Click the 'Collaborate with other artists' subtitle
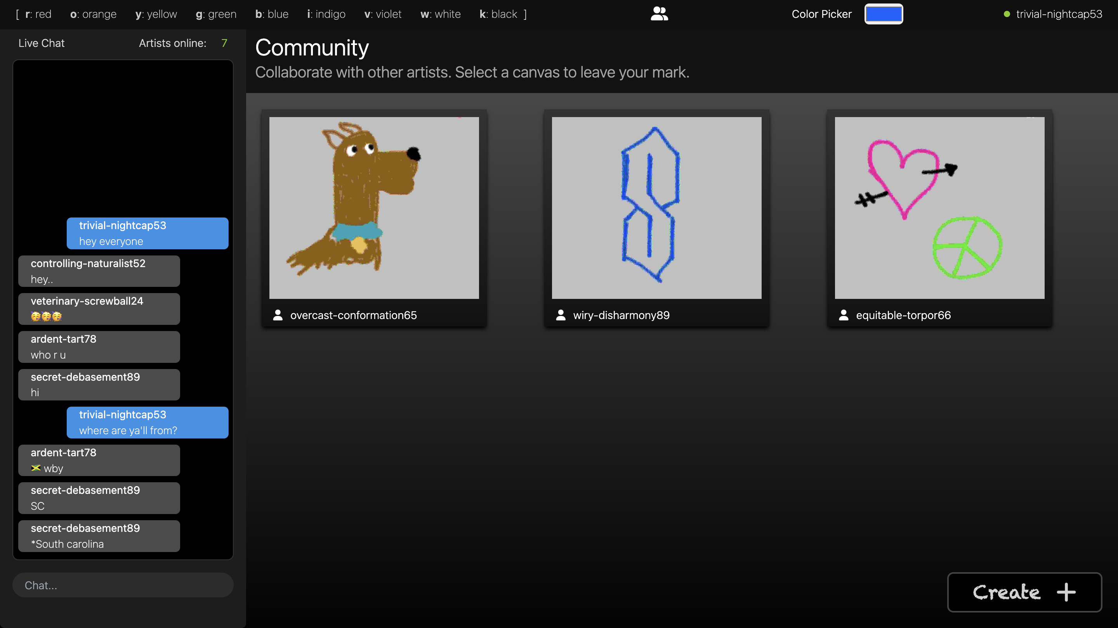The image size is (1118, 628). click(472, 72)
